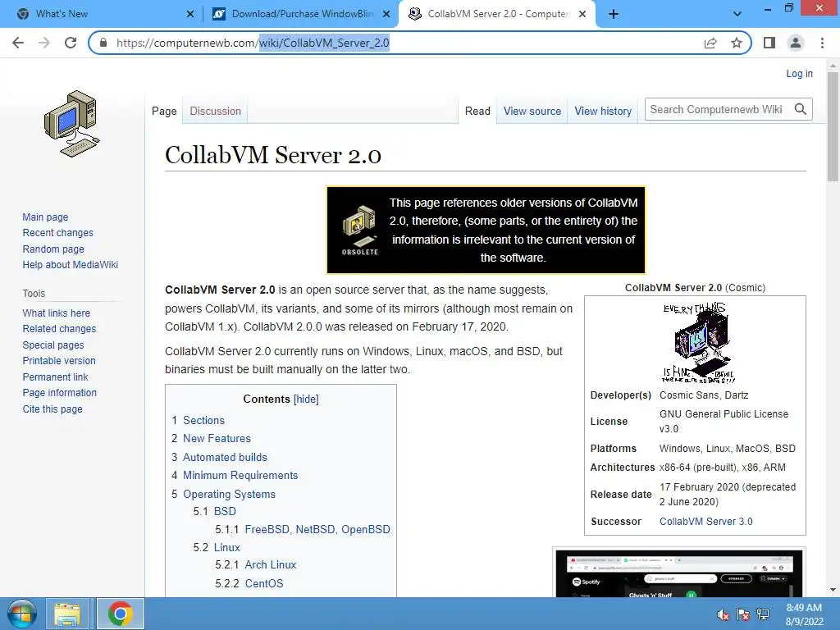
Task: Click the magnifier search icon
Action: click(801, 109)
